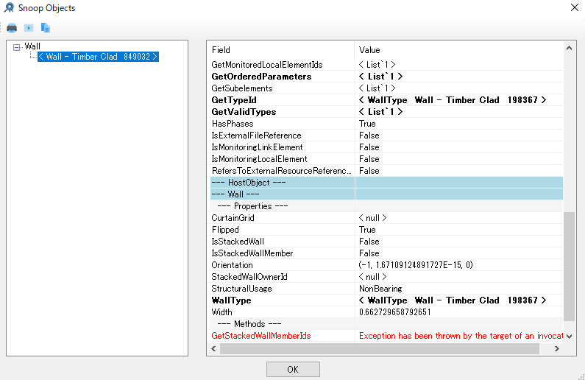This screenshot has width=585, height=380.
Task: Select the StackedWallOwnerId null value
Action: pyautogui.click(x=372, y=277)
